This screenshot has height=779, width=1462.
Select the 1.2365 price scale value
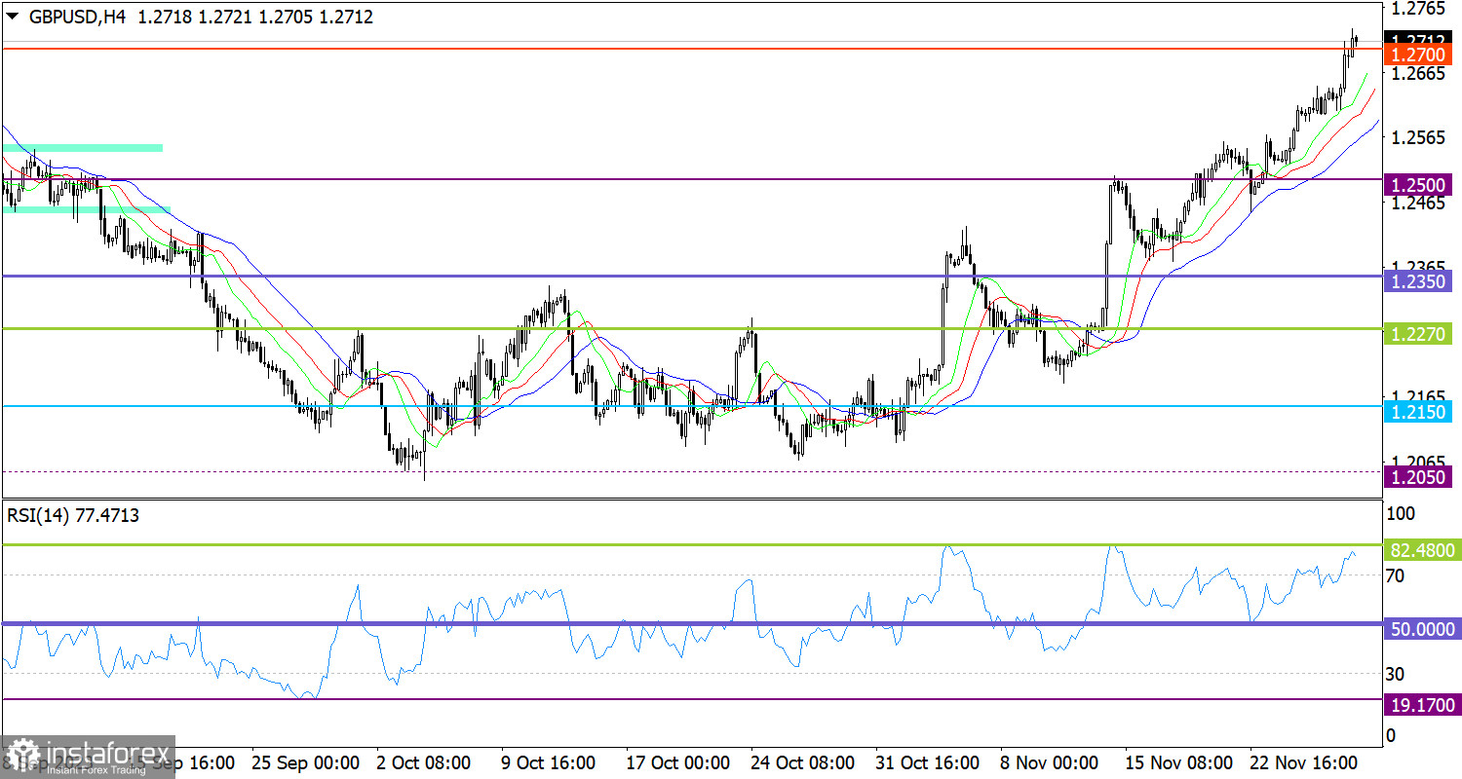click(1418, 267)
